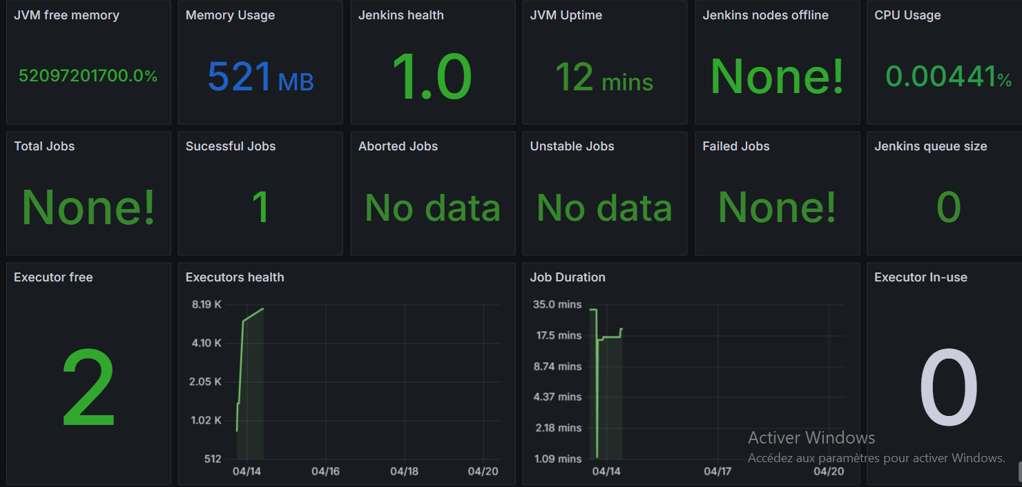The height and width of the screenshot is (487, 1022).
Task: Select the 521 MB memory usage value
Action: tap(260, 77)
